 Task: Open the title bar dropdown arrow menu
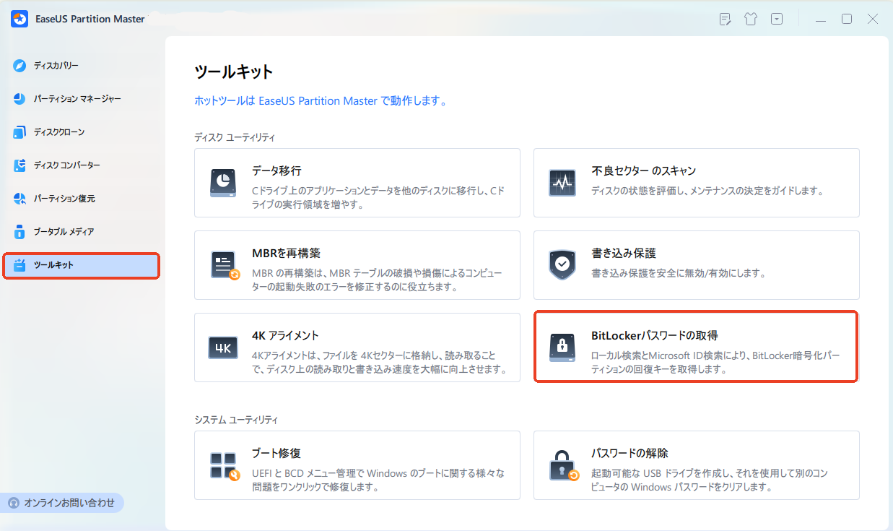point(777,19)
